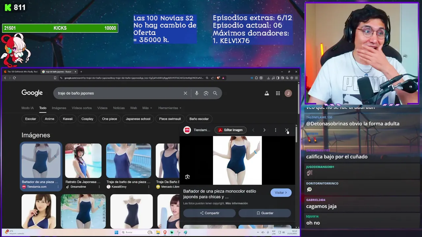
Task: Click the Editar imagen button
Action: pyautogui.click(x=230, y=130)
